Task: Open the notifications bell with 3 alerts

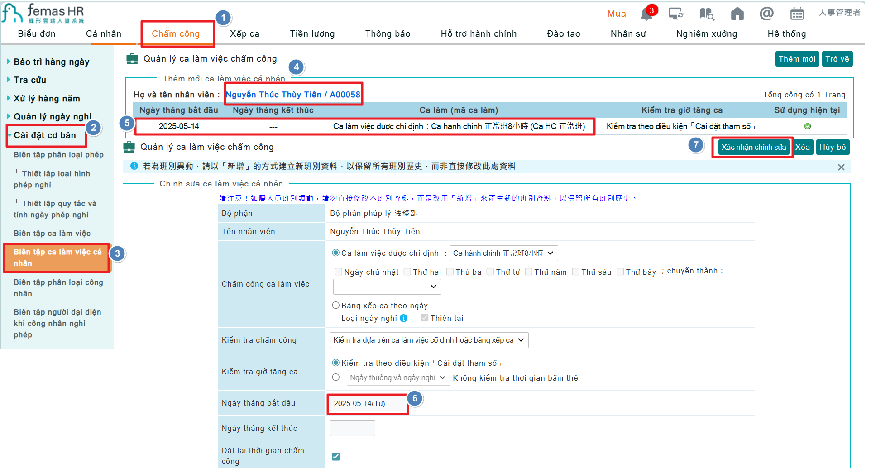Action: pos(646,14)
